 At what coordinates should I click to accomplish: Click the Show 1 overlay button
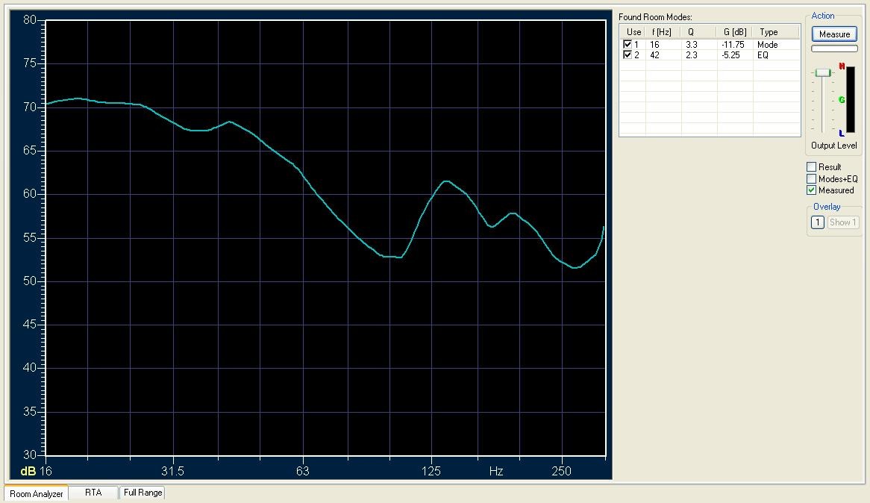tap(843, 222)
